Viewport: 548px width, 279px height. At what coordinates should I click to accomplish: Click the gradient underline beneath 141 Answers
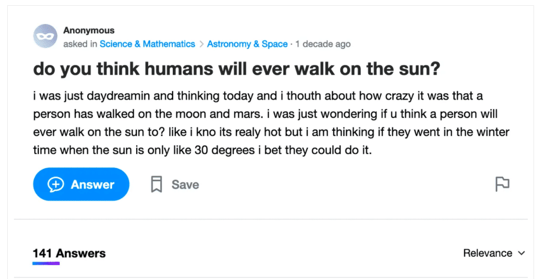pos(46,263)
